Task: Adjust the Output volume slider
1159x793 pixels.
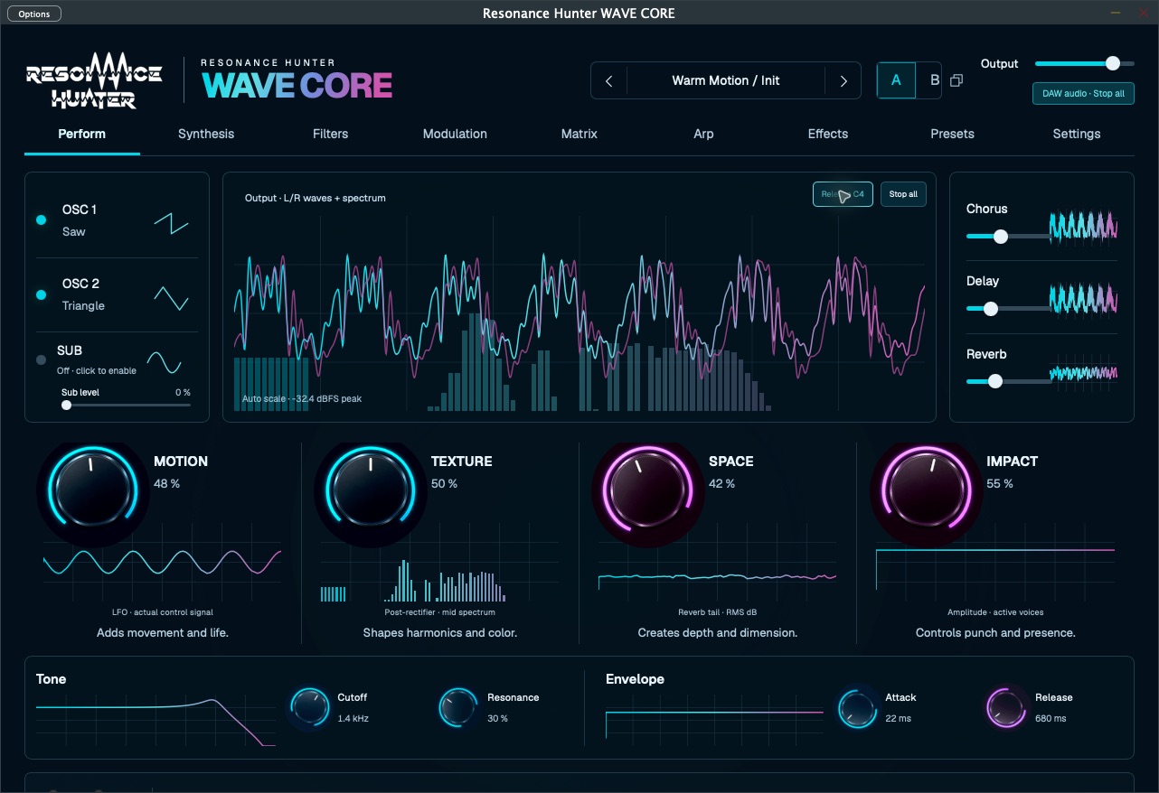Action: pos(1084,63)
